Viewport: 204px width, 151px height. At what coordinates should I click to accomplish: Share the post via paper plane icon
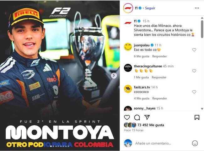[x=147, y=117]
